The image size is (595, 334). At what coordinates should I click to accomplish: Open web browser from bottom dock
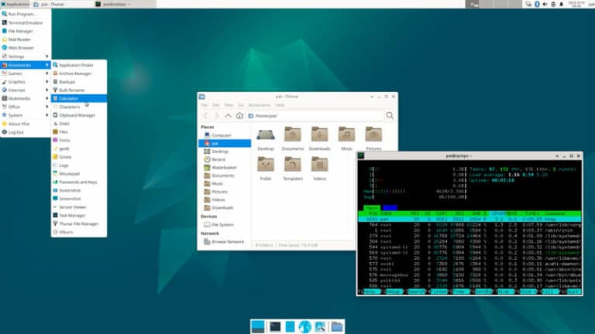coord(304,326)
